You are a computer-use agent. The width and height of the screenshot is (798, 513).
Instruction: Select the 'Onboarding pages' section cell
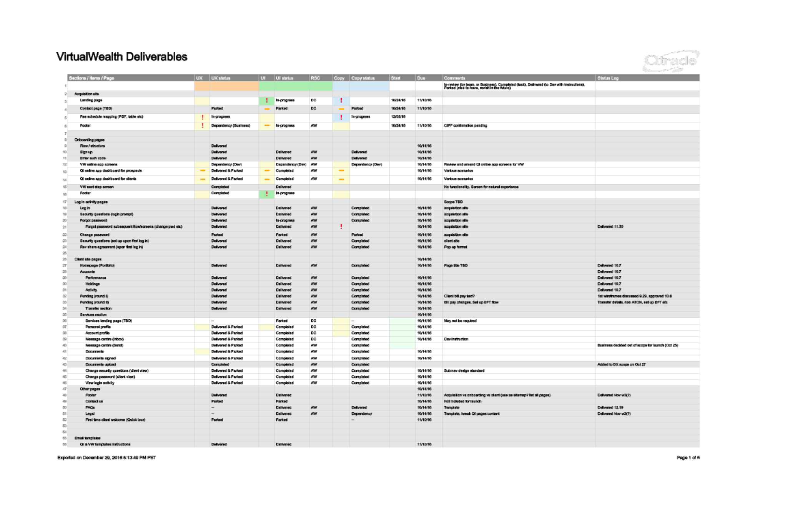pos(131,140)
